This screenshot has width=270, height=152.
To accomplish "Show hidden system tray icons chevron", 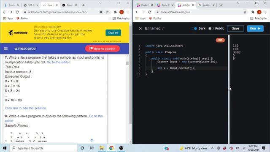I will point(212,148).
